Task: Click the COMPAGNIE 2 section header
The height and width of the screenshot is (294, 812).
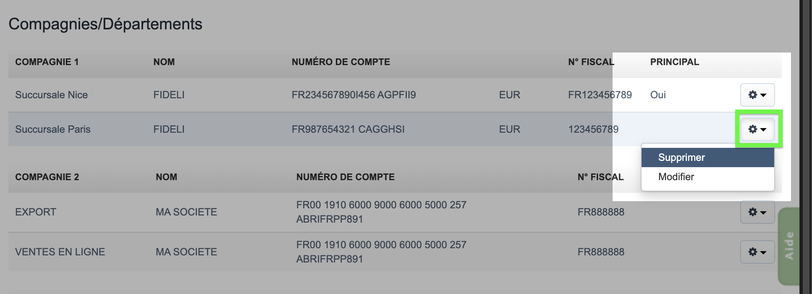Action: coord(47,177)
